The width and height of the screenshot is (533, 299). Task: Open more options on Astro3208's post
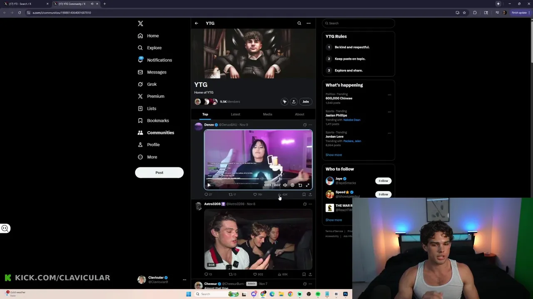(310, 204)
